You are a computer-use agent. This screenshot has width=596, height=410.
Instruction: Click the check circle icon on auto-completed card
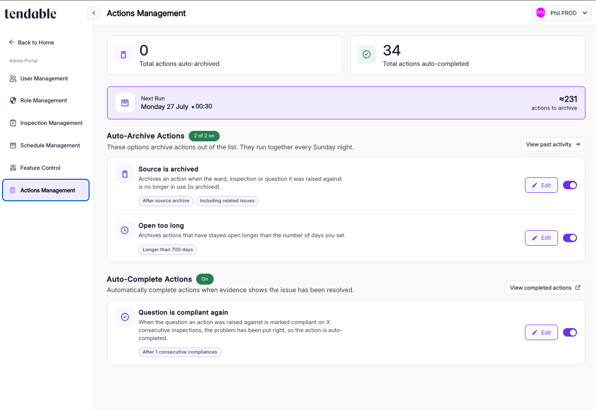click(x=366, y=54)
